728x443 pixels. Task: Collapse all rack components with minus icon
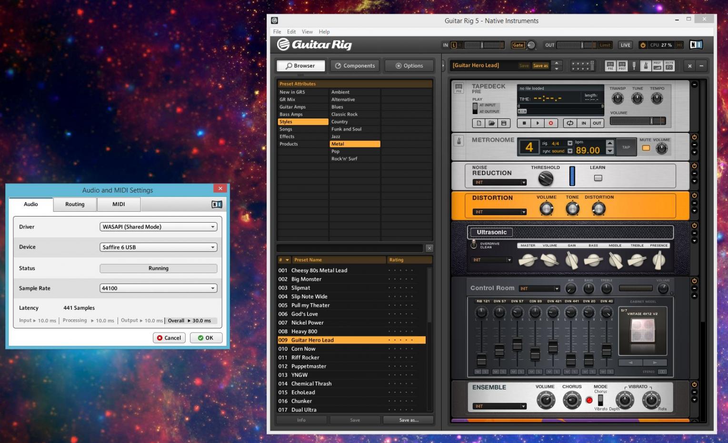[x=701, y=66]
